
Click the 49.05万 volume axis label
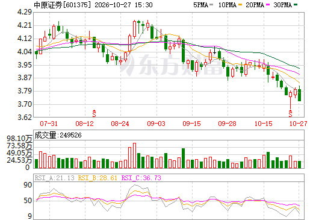point(19,153)
